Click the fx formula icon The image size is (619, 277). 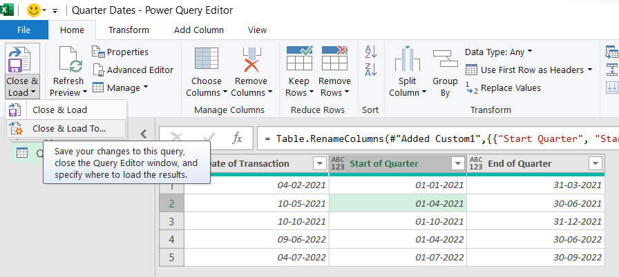[x=237, y=138]
